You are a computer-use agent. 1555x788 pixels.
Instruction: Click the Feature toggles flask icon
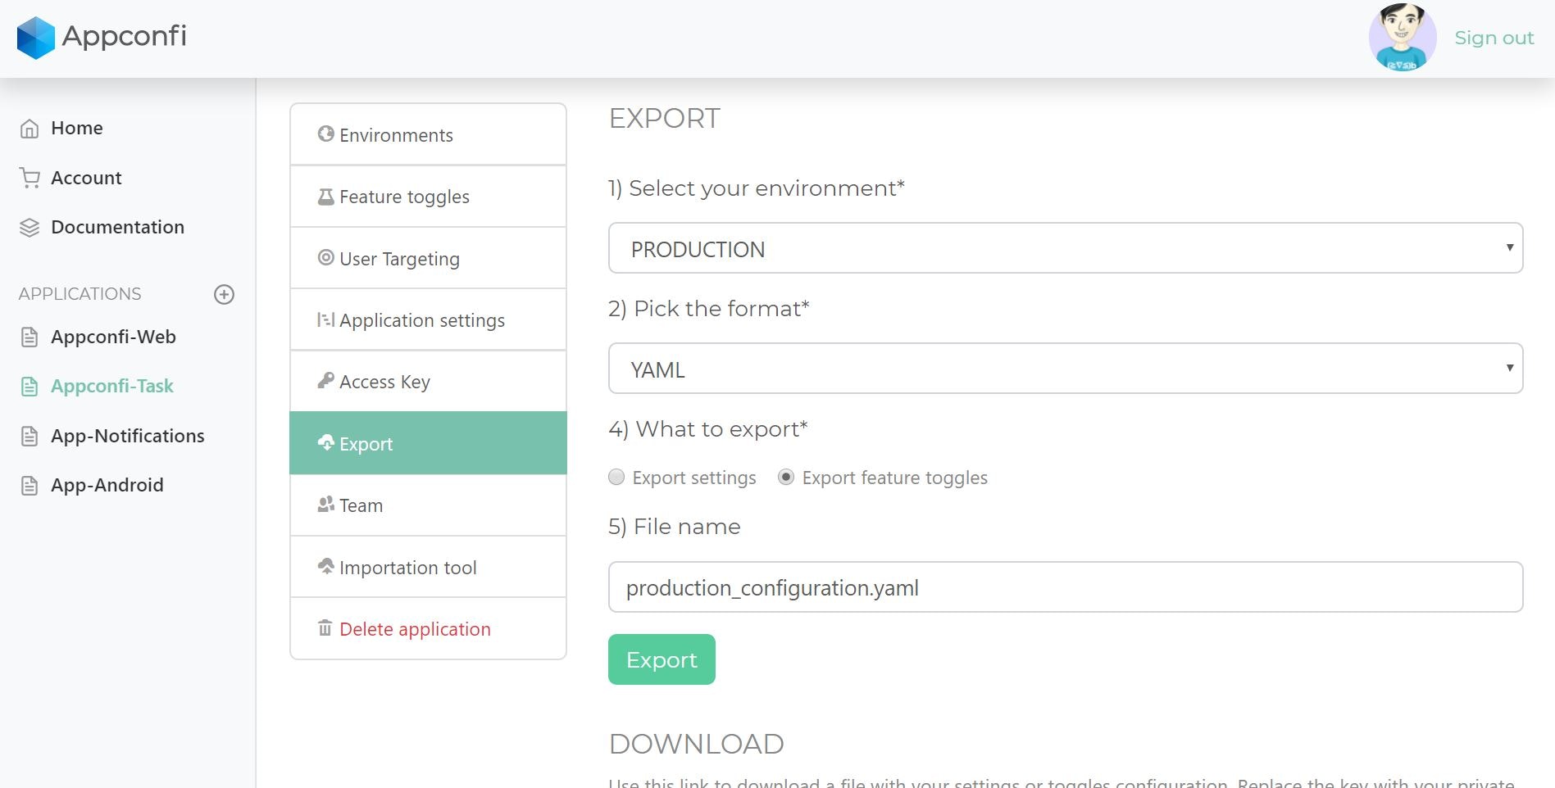[x=325, y=197]
